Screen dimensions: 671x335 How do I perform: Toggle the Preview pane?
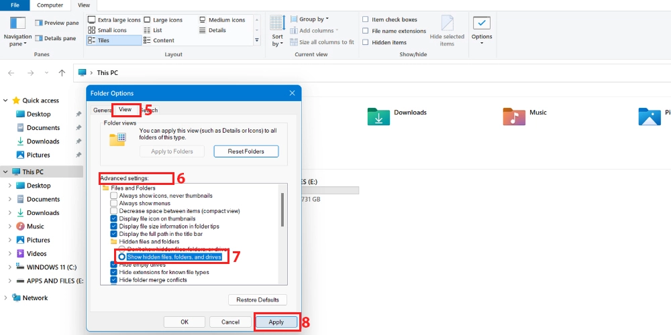point(57,23)
